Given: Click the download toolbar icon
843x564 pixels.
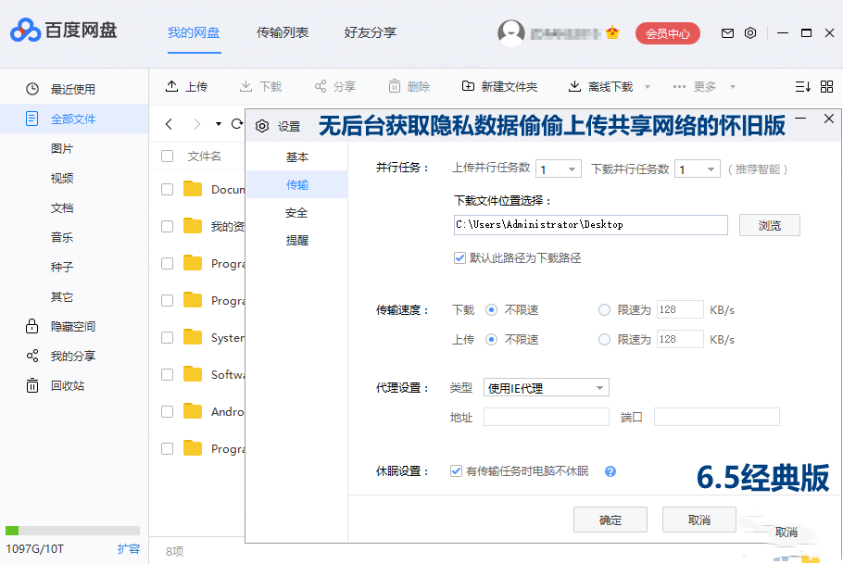Looking at the screenshot, I should click(245, 86).
